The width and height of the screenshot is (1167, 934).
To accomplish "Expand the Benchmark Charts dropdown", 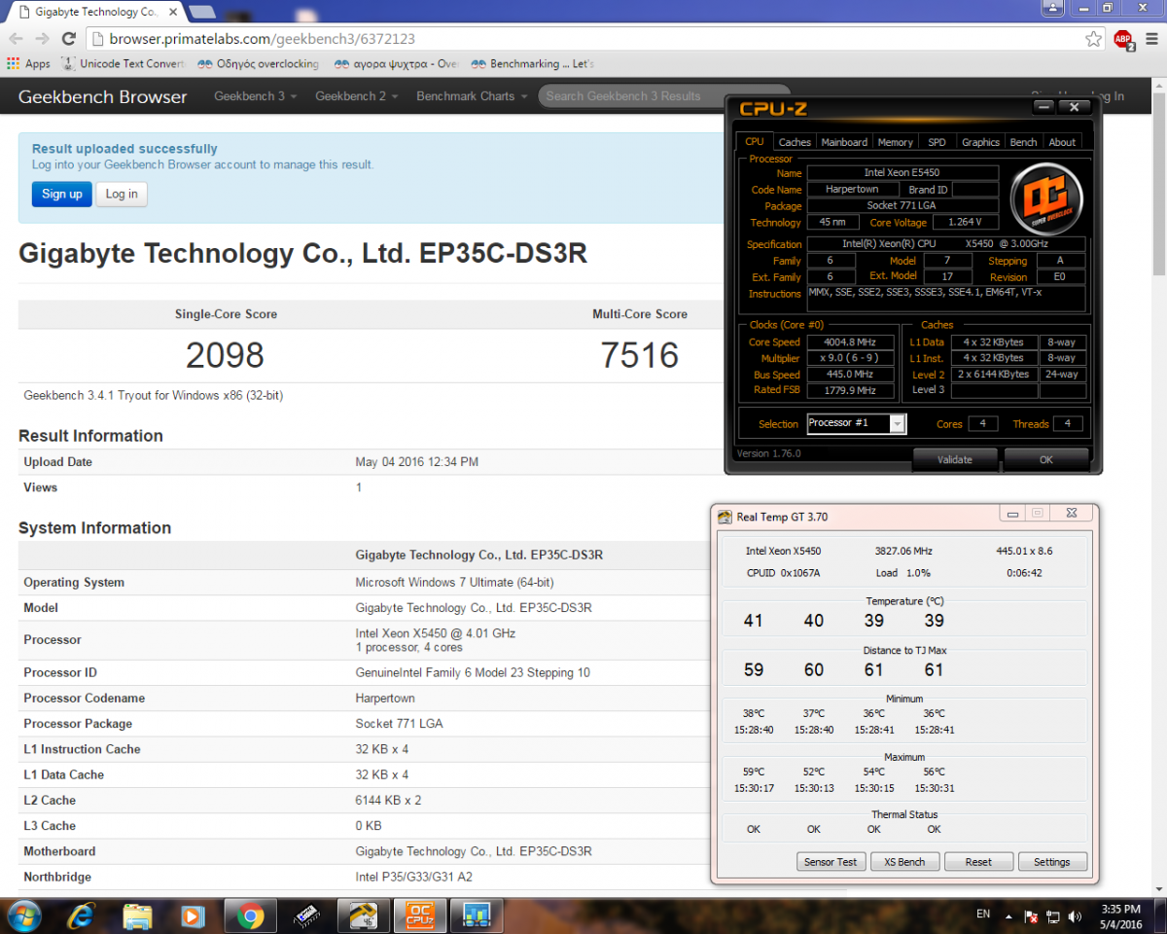I will [472, 96].
